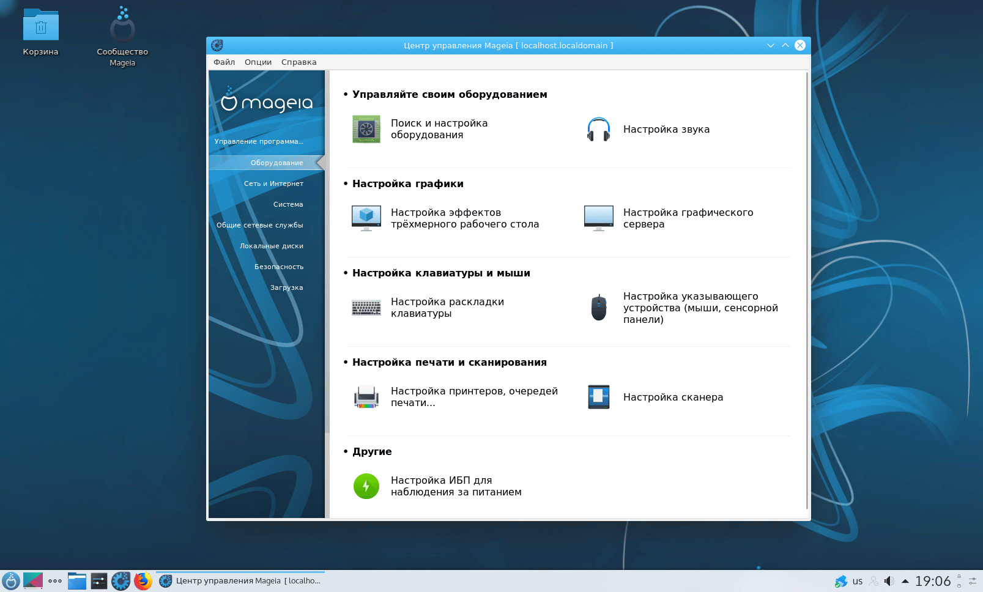This screenshot has height=592, width=983.
Task: Open printer and print queue setup icon
Action: [x=366, y=397]
